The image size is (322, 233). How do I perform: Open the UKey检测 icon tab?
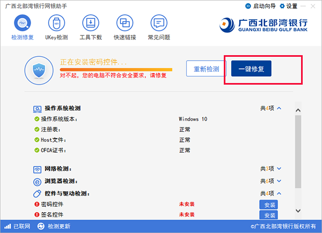(56, 22)
